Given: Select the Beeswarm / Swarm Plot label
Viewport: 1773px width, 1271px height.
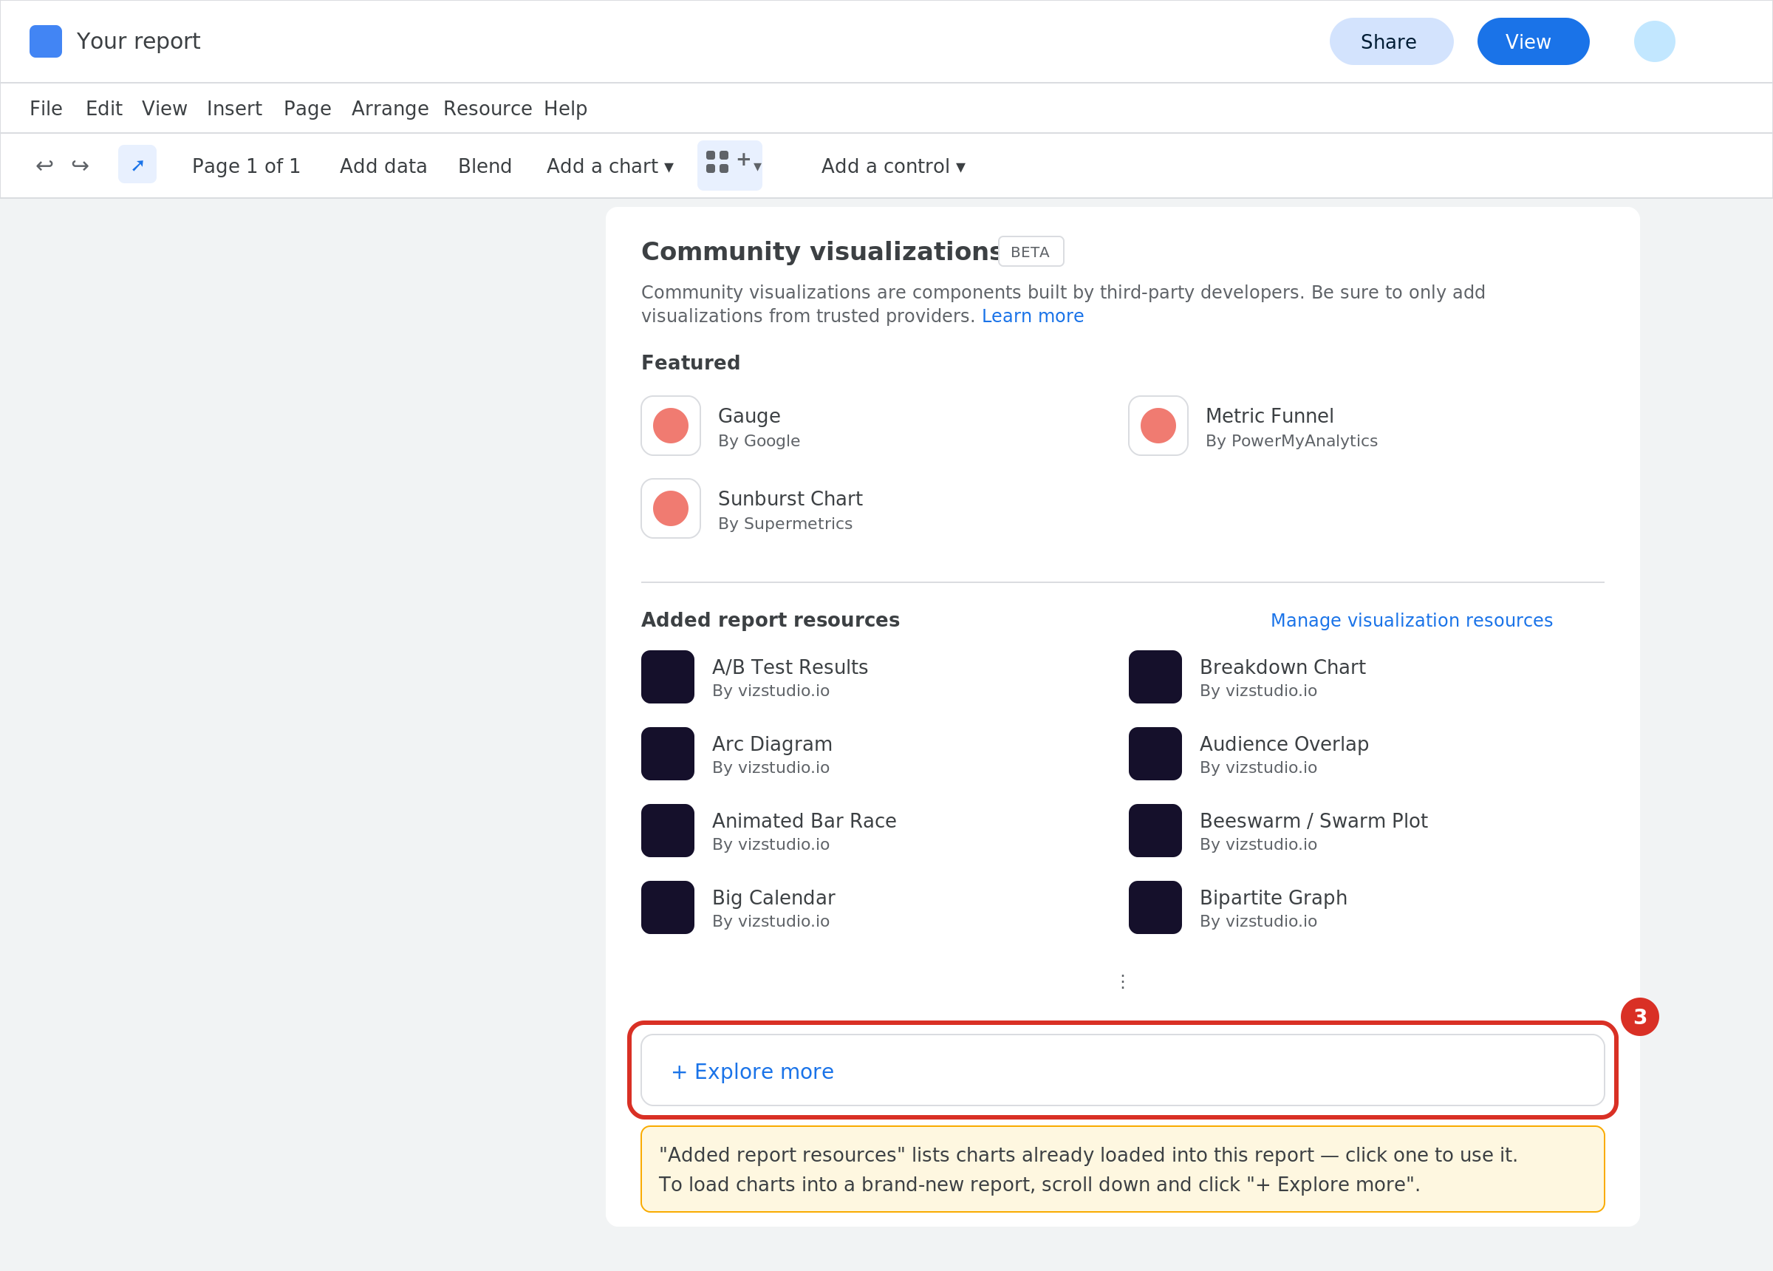Looking at the screenshot, I should (1313, 820).
